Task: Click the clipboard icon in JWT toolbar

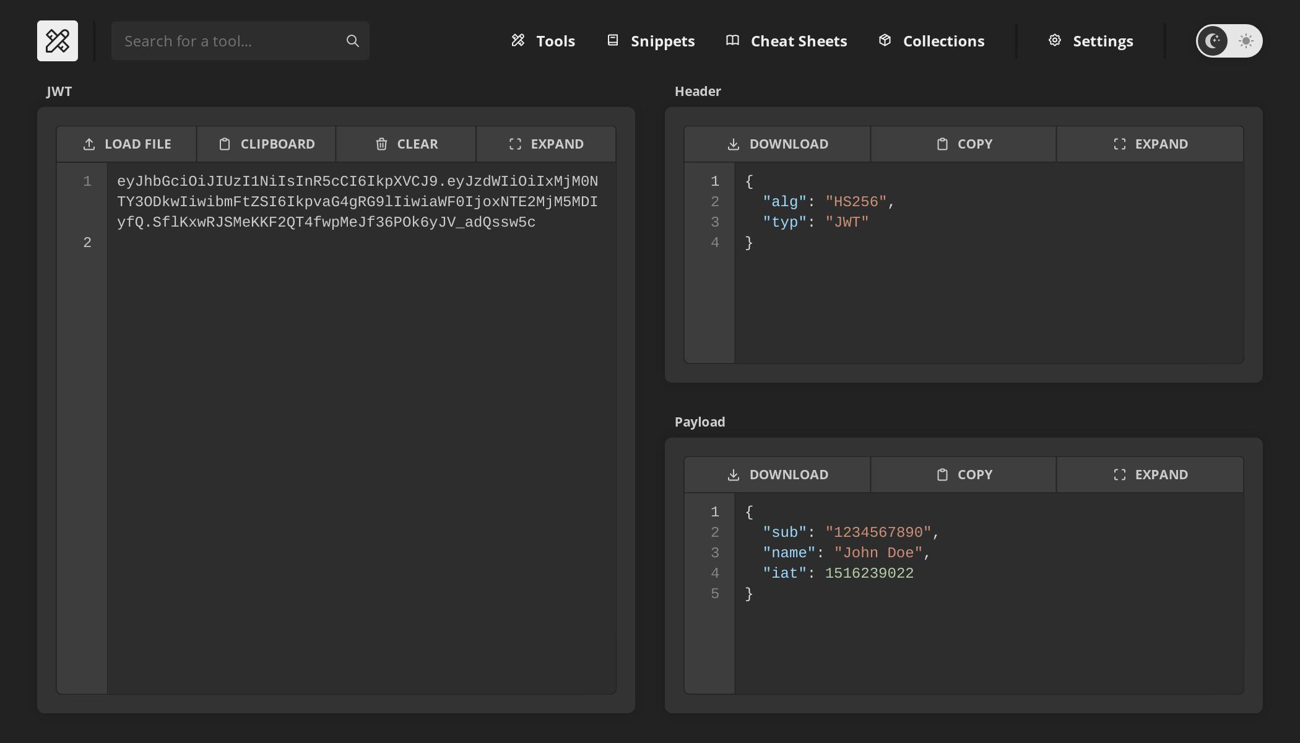Action: pos(225,144)
